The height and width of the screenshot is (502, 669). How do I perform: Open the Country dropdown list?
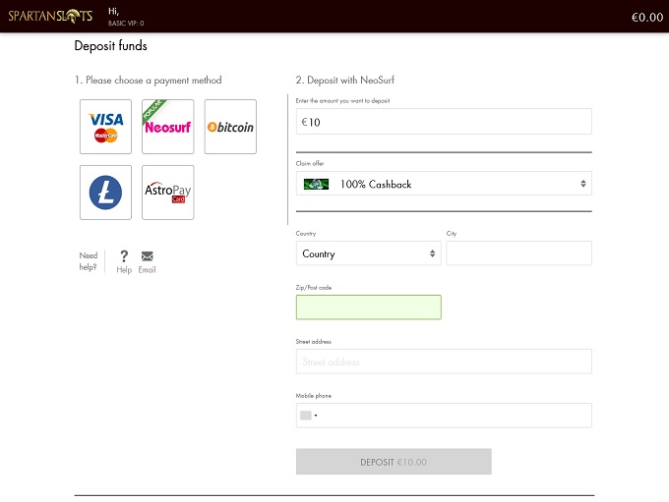[x=368, y=253]
